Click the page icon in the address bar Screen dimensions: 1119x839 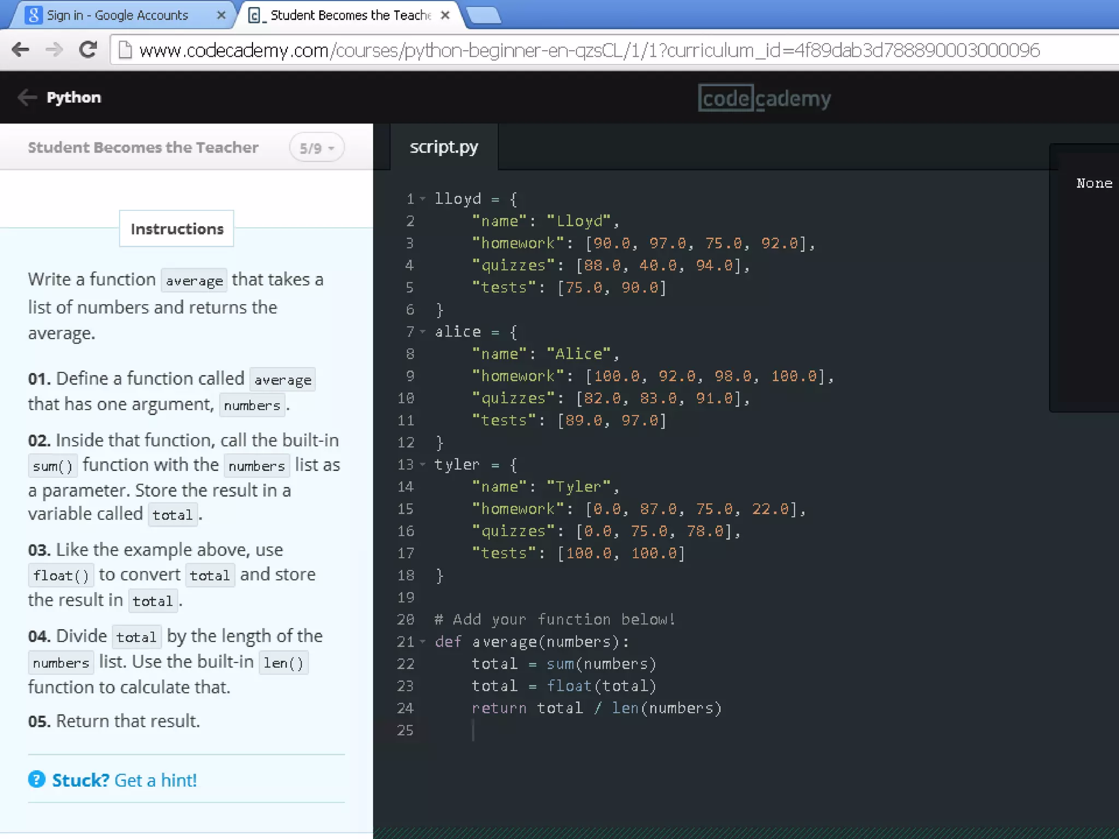(125, 50)
